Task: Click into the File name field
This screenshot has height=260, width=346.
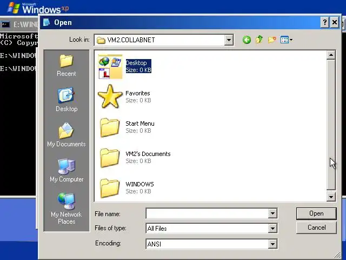Action: tap(207, 213)
